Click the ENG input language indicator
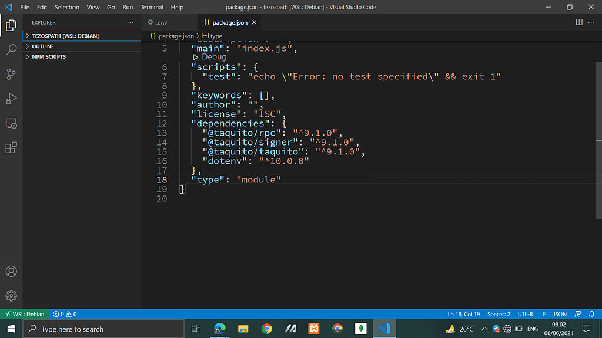 coord(533,329)
